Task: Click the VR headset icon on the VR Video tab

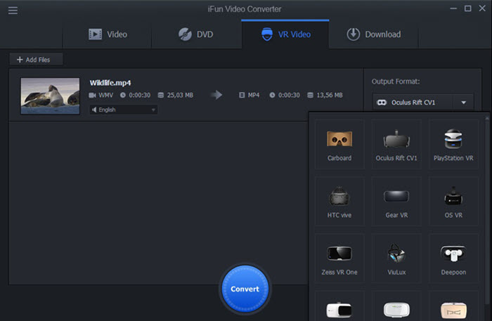Action: [x=267, y=34]
